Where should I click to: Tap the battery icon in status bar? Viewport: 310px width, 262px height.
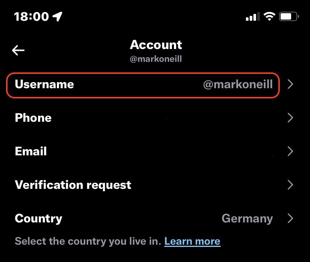pos(289,17)
